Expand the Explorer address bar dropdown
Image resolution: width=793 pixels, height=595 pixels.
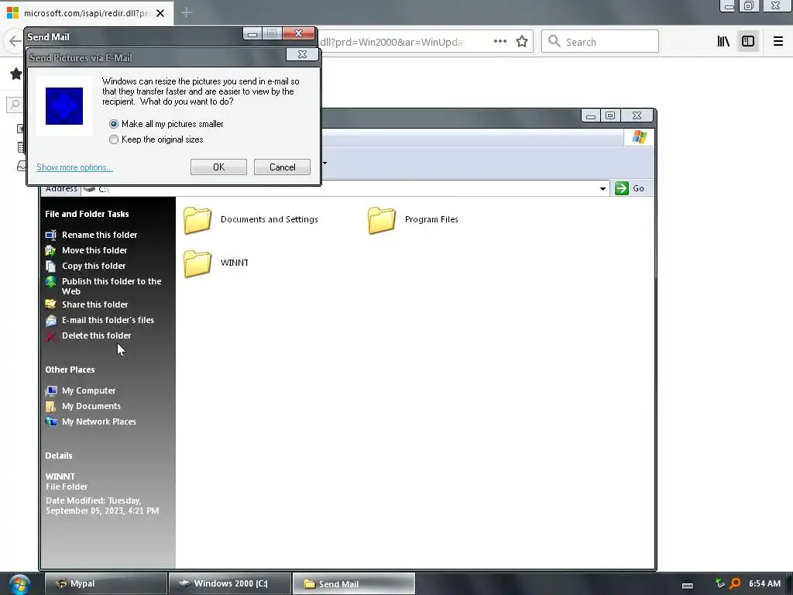(x=602, y=189)
